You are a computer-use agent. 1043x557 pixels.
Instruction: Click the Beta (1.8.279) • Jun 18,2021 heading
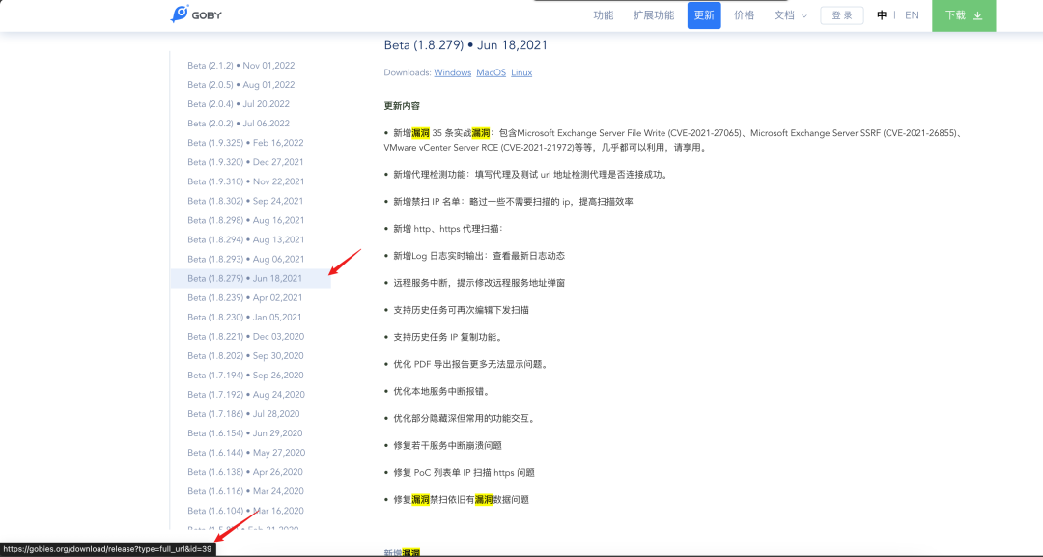(465, 45)
